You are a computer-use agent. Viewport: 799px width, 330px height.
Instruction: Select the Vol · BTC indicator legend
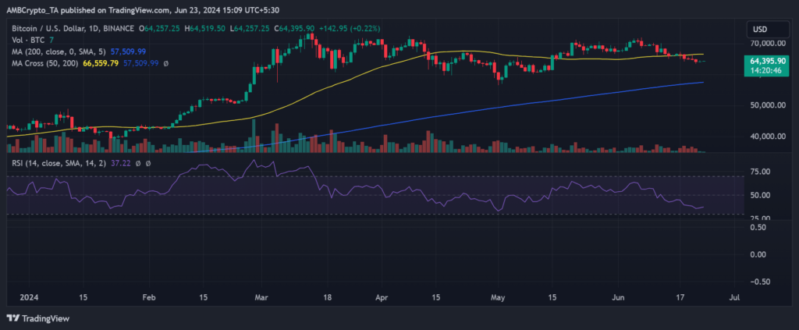pyautogui.click(x=24, y=41)
